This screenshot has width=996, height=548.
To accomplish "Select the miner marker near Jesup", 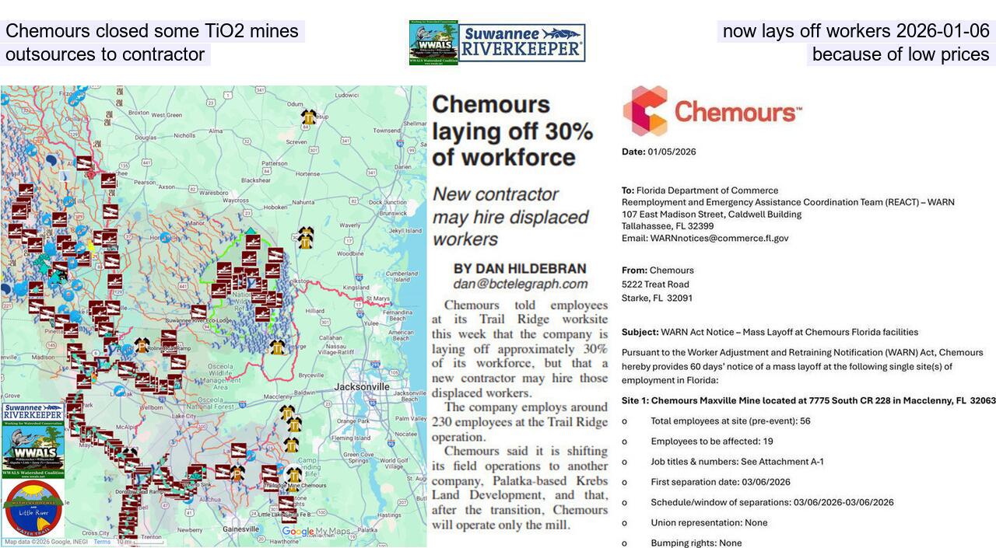I will coord(308,117).
